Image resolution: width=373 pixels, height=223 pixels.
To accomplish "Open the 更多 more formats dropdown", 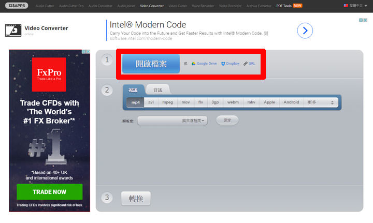I will pyautogui.click(x=321, y=102).
